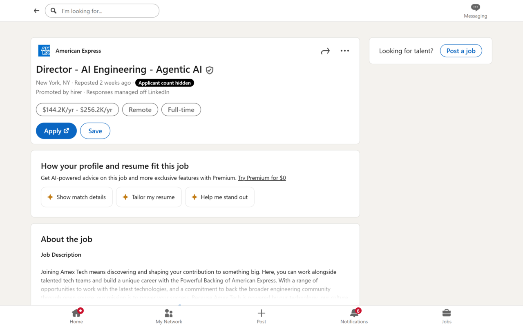Click the search magnifier icon
The image size is (523, 327).
click(54, 11)
